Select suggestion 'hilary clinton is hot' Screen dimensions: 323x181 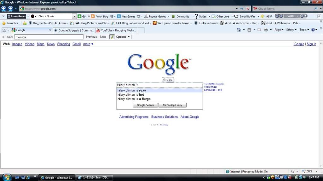160,95
